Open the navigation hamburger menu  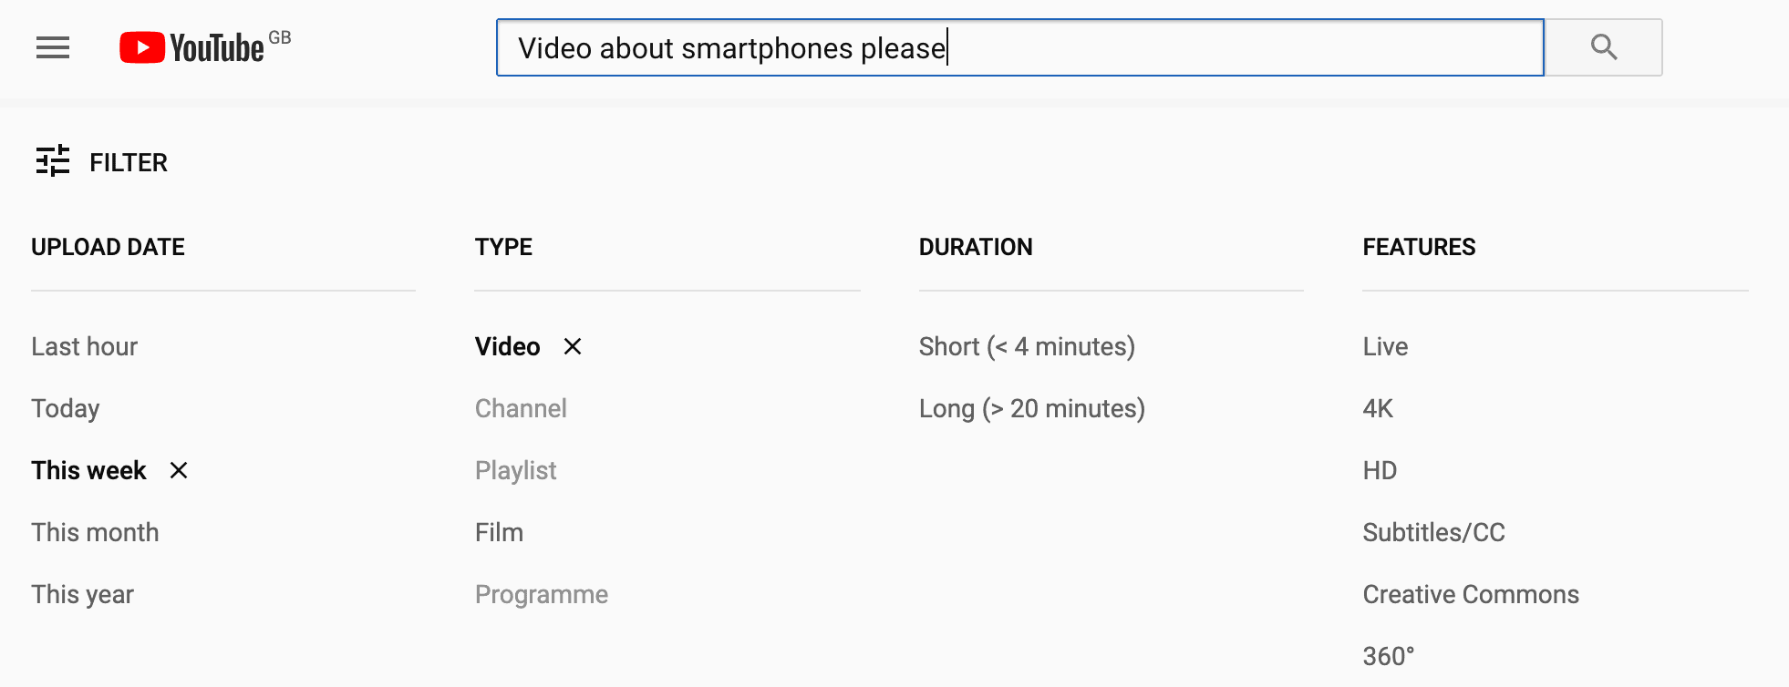(x=51, y=47)
